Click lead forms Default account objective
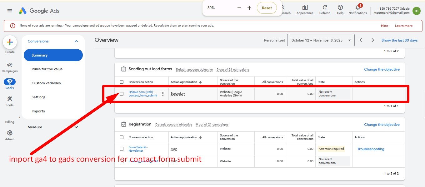The height and width of the screenshot is (187, 425). point(194,70)
